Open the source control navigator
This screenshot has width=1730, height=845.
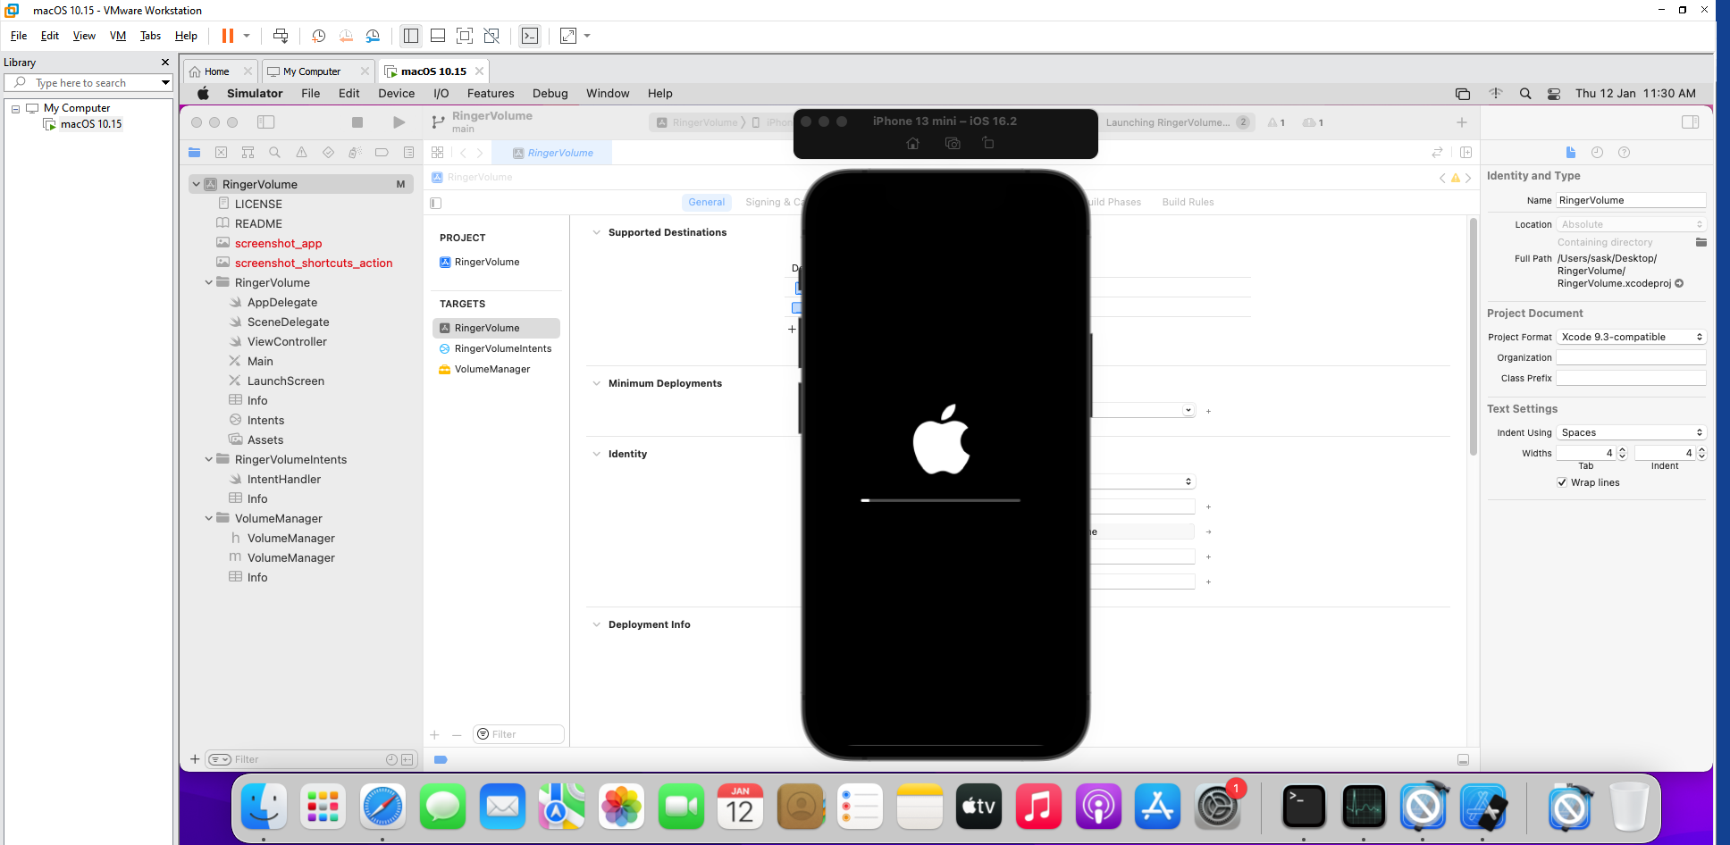(x=221, y=153)
